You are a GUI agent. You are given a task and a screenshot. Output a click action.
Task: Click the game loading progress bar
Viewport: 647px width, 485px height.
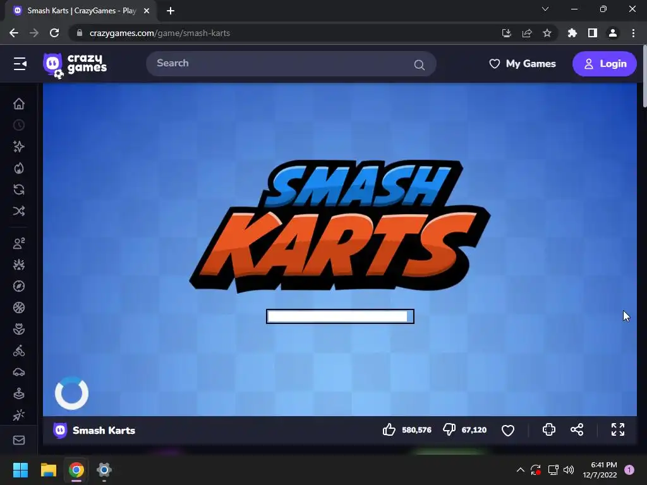pos(340,316)
